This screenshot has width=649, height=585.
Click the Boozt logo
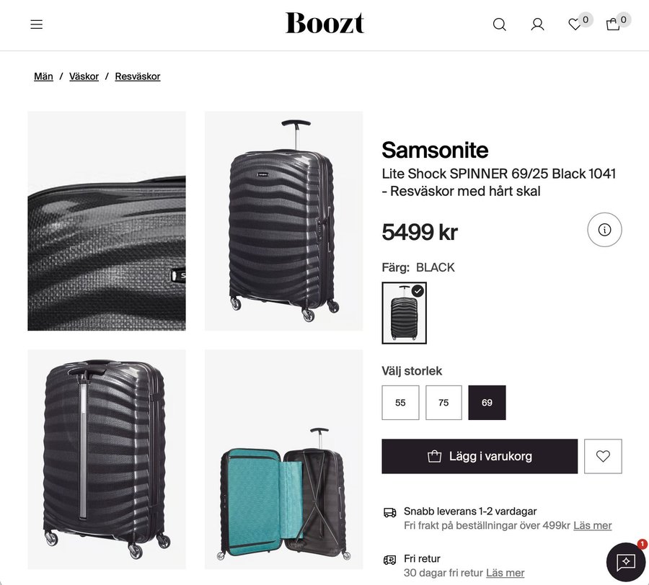(324, 23)
